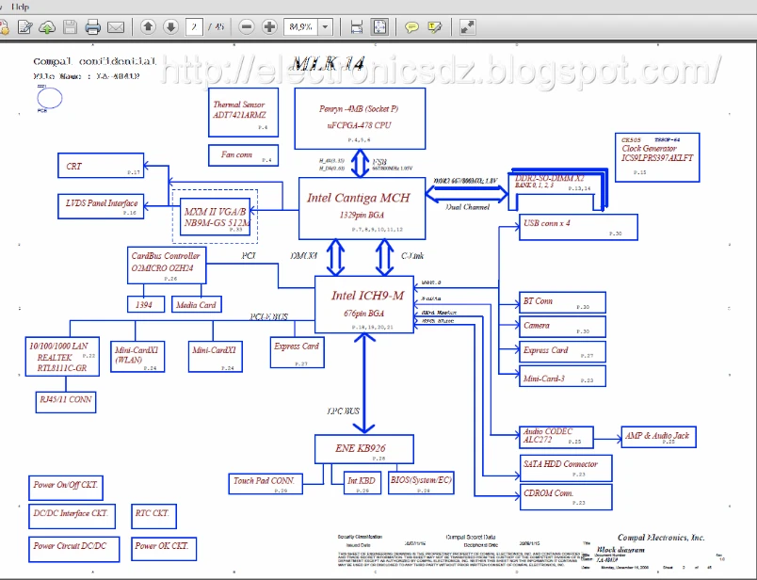Click the fit width scrolling icon
757x580 pixels.
point(357,27)
